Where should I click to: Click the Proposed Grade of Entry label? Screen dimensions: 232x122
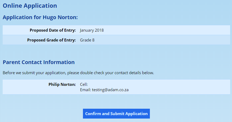click(x=51, y=40)
